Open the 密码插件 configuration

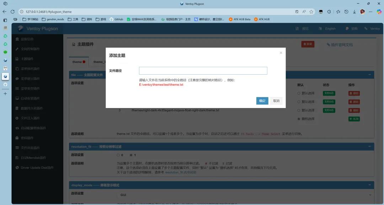[x=27, y=137]
